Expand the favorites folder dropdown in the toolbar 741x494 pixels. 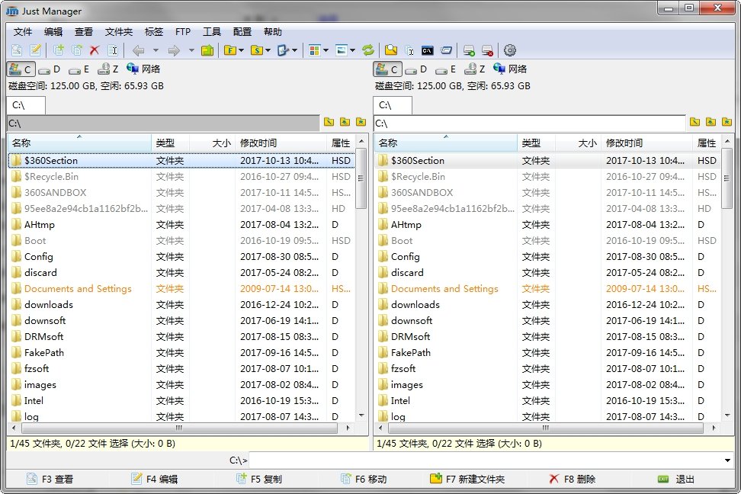pos(240,50)
